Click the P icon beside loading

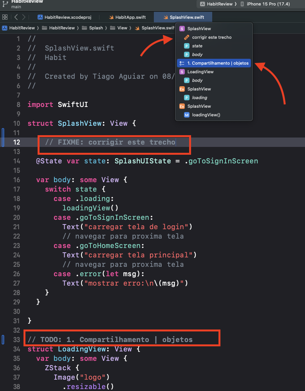pyautogui.click(x=186, y=98)
